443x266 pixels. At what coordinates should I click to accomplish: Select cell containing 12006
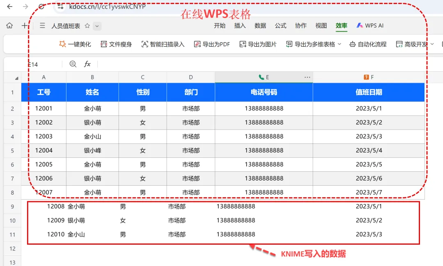44,178
